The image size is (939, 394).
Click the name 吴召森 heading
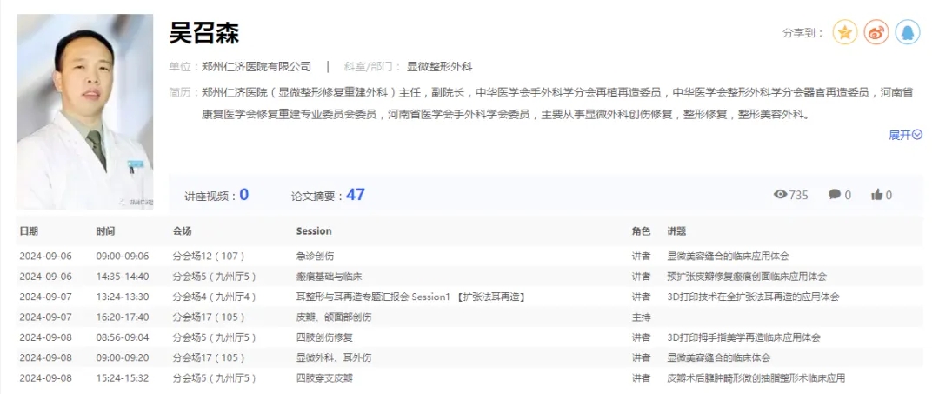pos(204,33)
